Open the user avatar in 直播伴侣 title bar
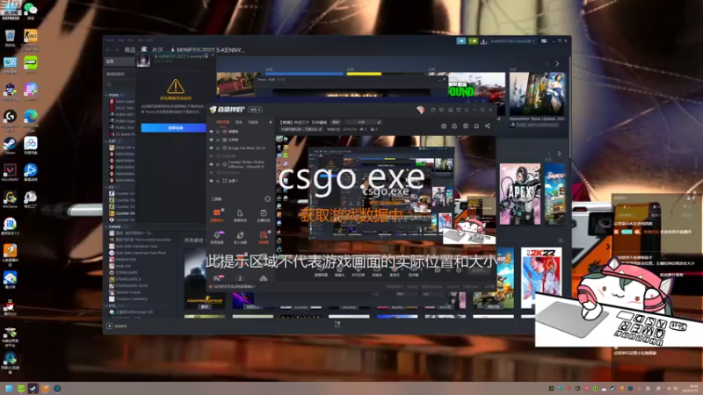The width and height of the screenshot is (703, 395). [420, 109]
